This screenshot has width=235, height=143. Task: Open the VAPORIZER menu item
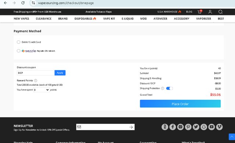coord(203,19)
